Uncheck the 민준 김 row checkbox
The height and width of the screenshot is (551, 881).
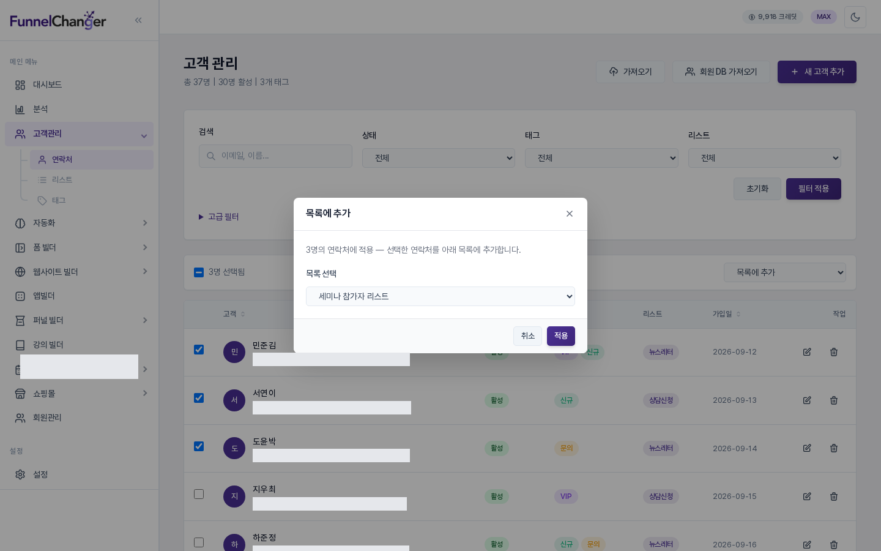click(199, 350)
